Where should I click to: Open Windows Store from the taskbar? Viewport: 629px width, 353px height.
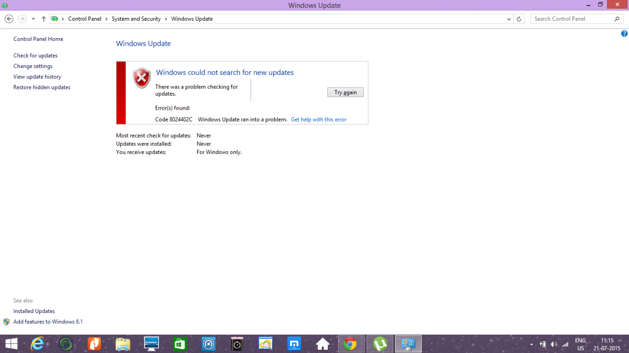pos(180,344)
